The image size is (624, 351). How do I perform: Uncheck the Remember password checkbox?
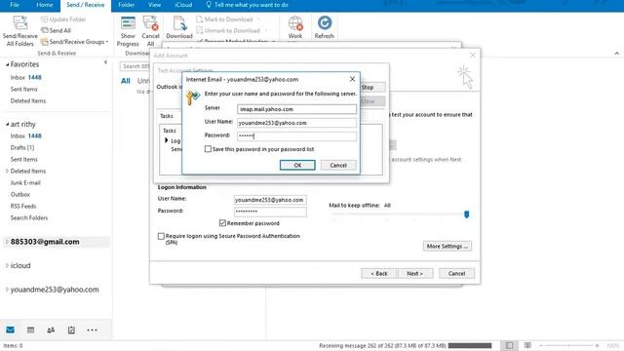[x=222, y=223]
